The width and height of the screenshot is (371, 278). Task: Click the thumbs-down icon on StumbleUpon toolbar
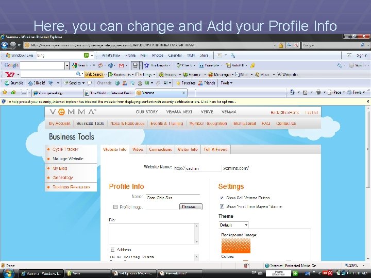coord(50,83)
